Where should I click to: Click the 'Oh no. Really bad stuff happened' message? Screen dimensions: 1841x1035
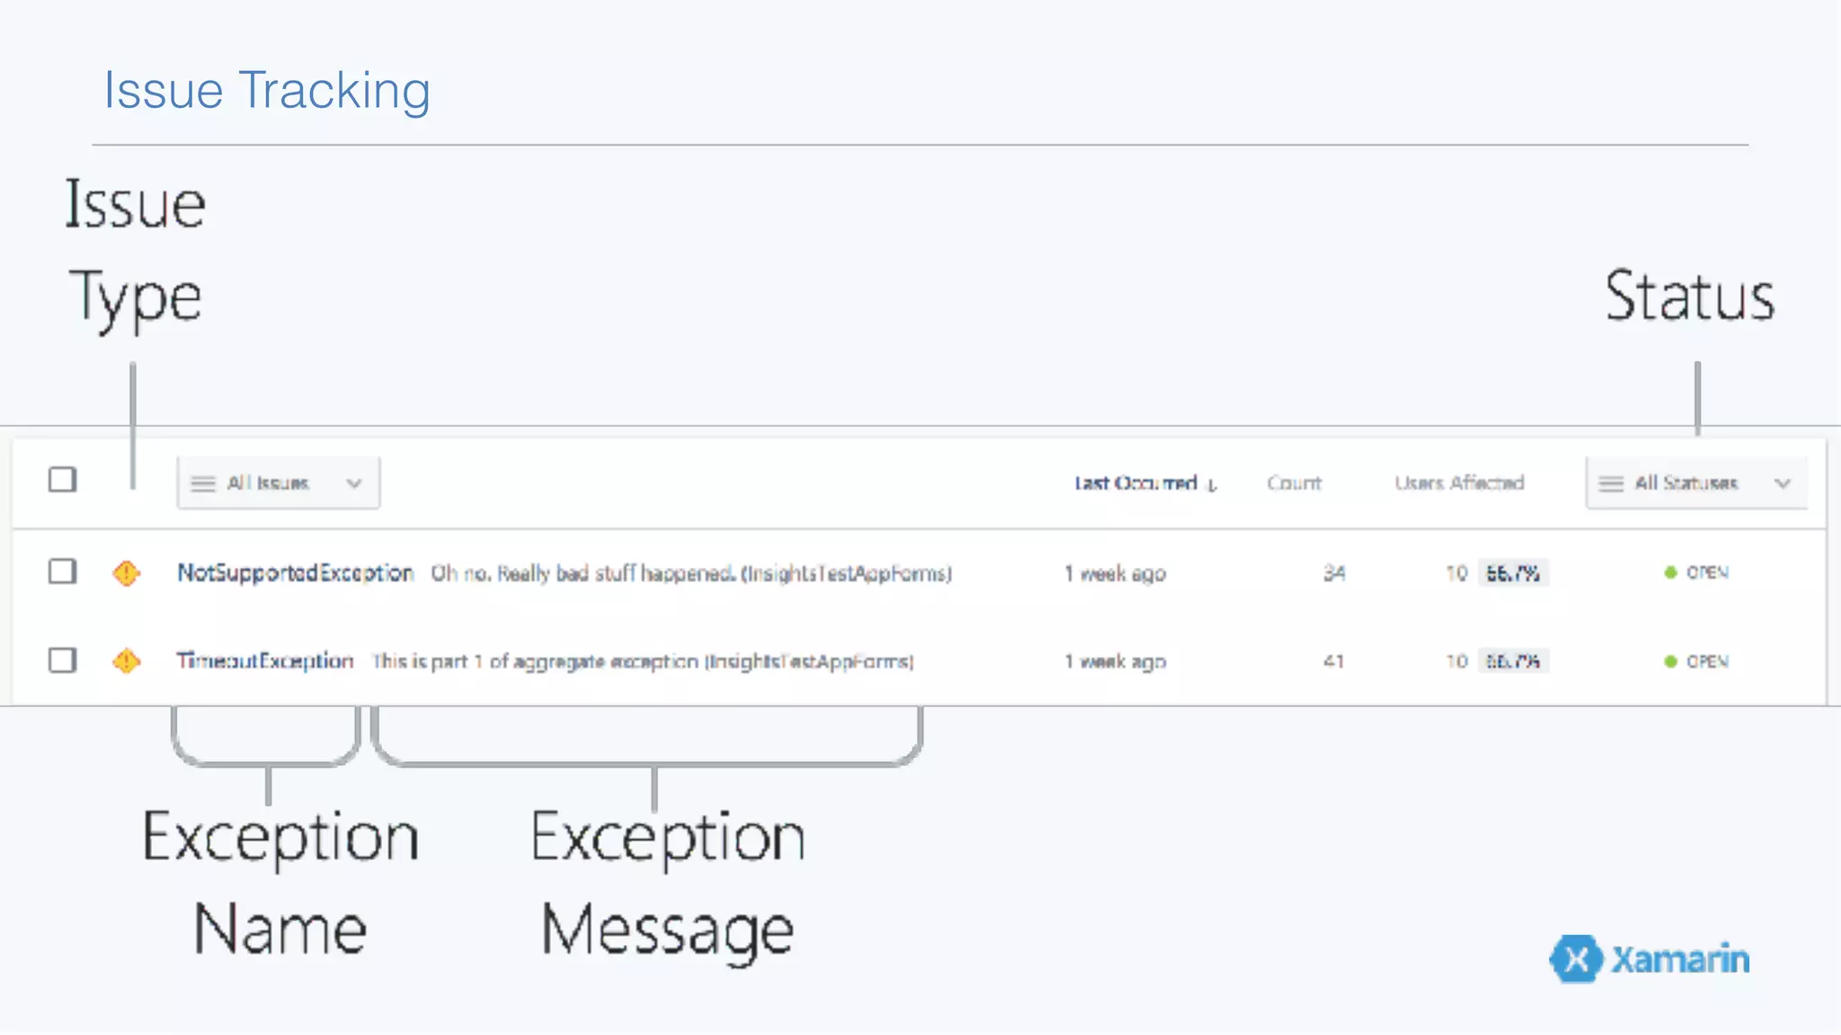click(691, 573)
